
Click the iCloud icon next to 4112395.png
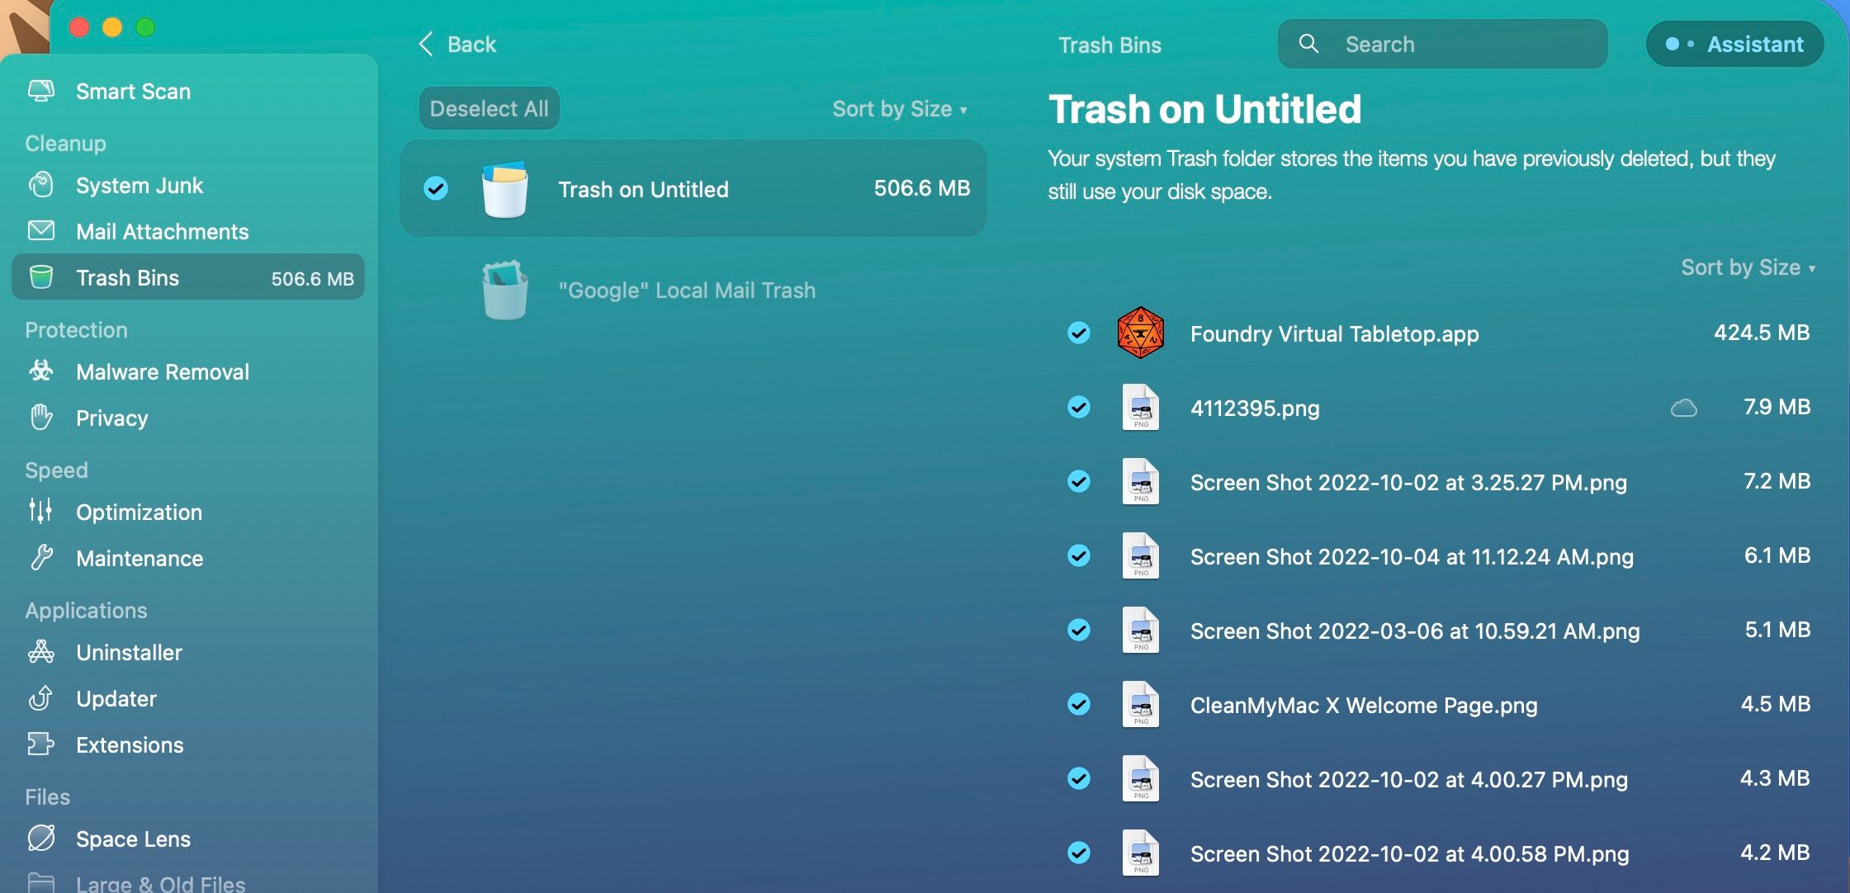pyautogui.click(x=1684, y=408)
